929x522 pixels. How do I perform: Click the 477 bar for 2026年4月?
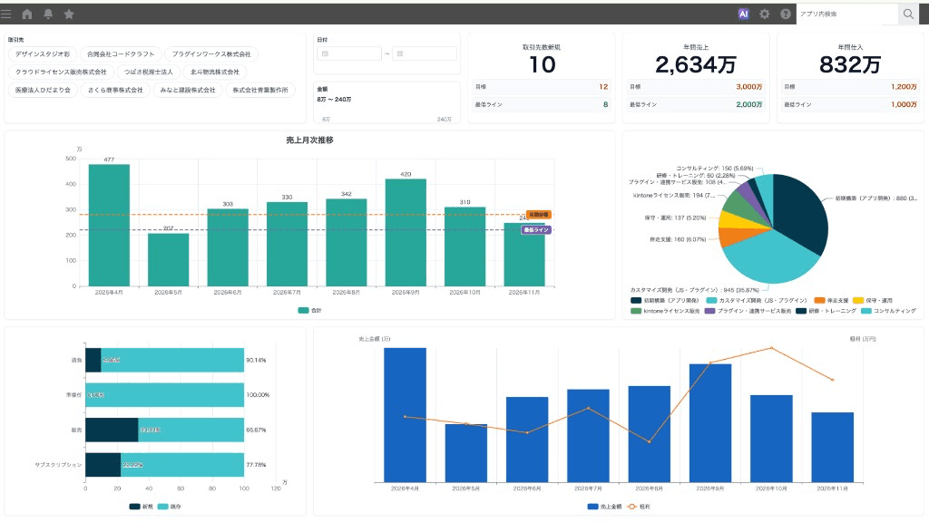pyautogui.click(x=109, y=225)
